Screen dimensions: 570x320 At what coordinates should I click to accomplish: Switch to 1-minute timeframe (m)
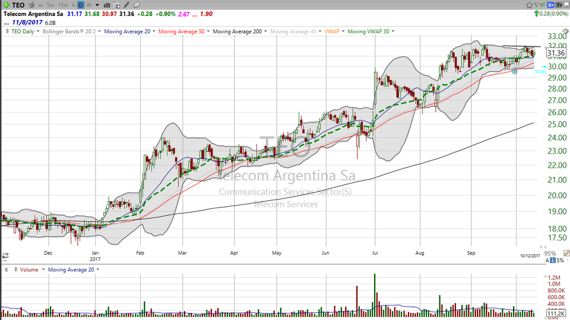pos(40,5)
